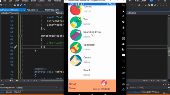Close the MainPageViewModel.cs tab

point(24,10)
